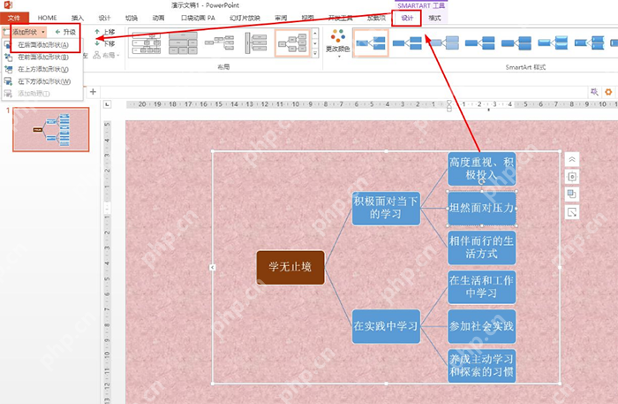Select the 在生活和工作中学习 shape

(x=482, y=287)
